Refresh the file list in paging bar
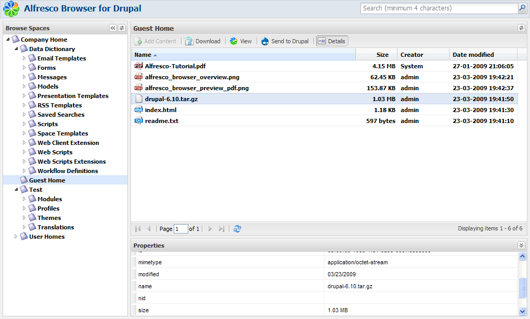Image resolution: width=530 pixels, height=319 pixels. point(237,229)
